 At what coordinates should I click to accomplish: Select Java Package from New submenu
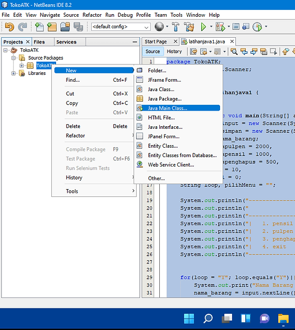(x=178, y=99)
